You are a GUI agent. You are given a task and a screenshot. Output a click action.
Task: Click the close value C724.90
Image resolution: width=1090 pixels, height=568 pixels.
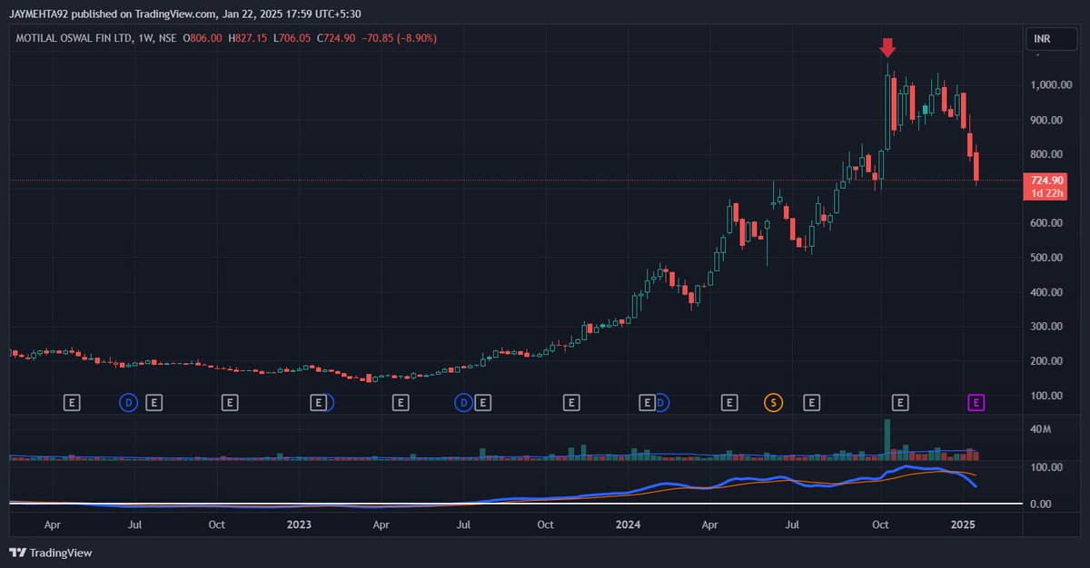click(x=336, y=39)
